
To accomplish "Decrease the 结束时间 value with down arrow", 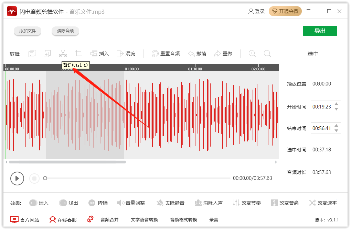I will tap(336, 131).
